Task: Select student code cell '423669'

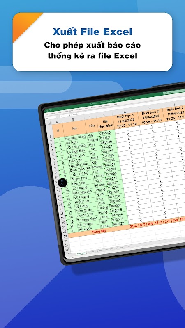Action: pyautogui.click(x=111, y=174)
